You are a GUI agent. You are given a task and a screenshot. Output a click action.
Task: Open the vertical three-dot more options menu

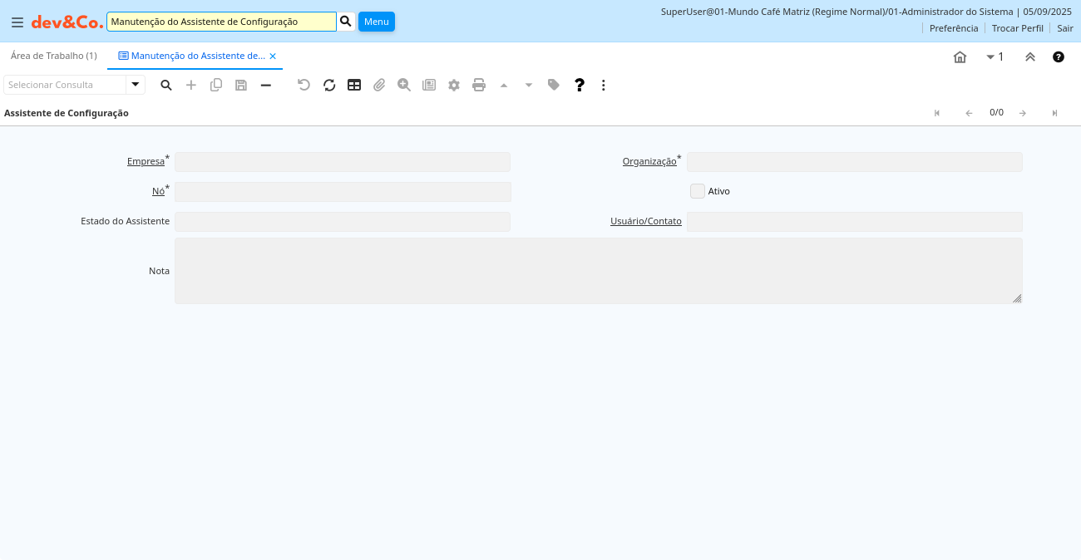point(604,85)
